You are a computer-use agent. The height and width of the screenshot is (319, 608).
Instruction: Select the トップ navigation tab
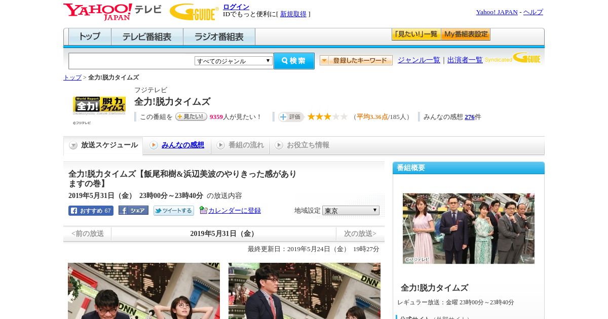(90, 37)
